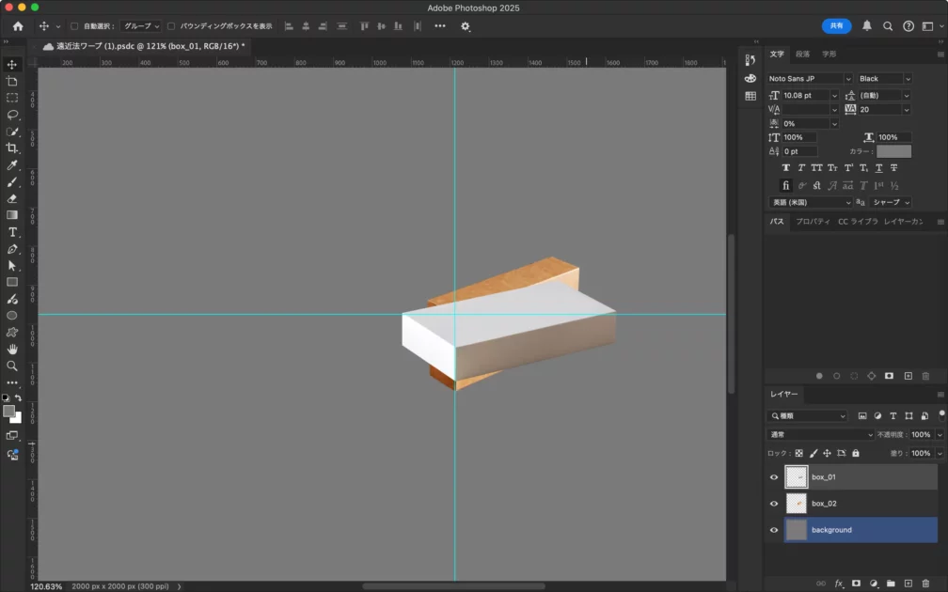This screenshot has height=592, width=948.
Task: Select the Eyedropper tool
Action: coord(12,165)
